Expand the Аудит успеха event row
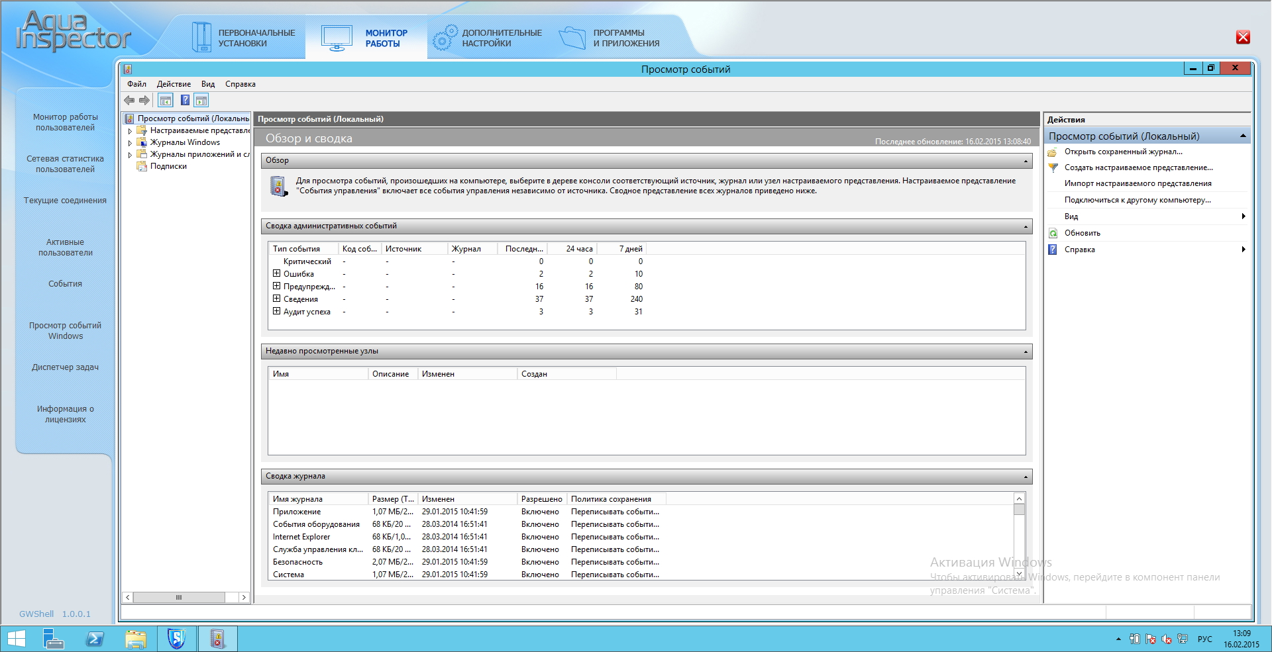Screen dimensions: 1272x652 click(276, 311)
